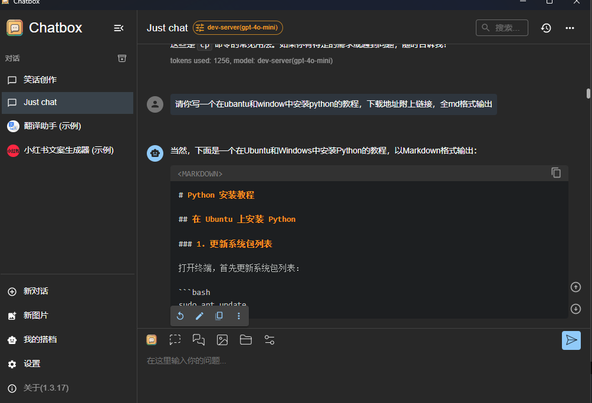Click the assistant robot avatar

pos(155,153)
